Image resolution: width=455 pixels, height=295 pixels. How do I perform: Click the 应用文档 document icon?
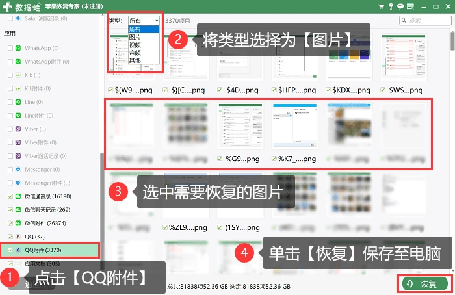[18, 263]
